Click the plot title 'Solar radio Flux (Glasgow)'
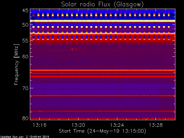The width and height of the screenshot is (184, 138). tap(102, 4)
